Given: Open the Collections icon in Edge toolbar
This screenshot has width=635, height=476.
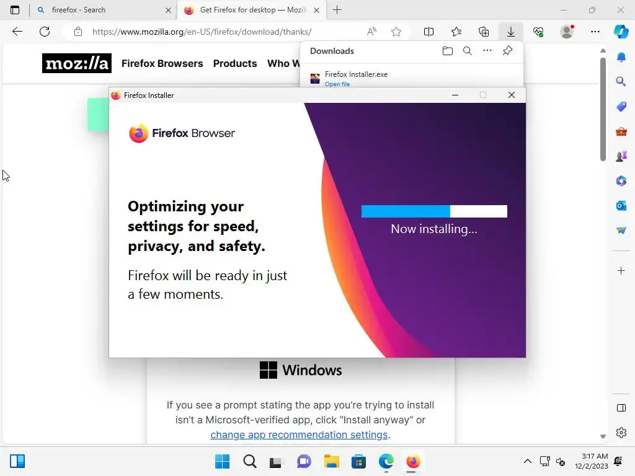Looking at the screenshot, I should (484, 32).
